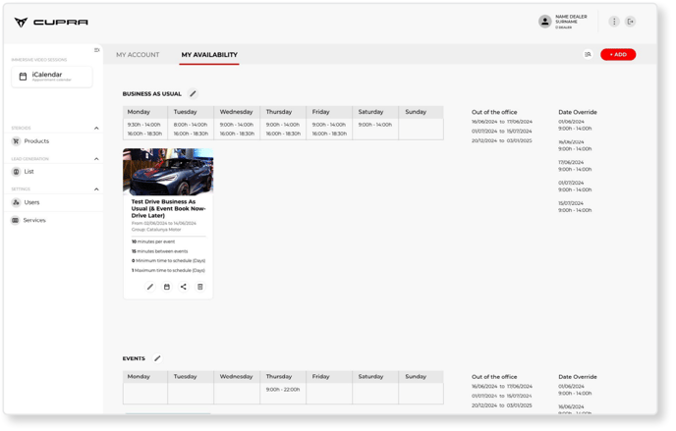
Task: Collapse the Lead Generation section
Action: tap(96, 159)
